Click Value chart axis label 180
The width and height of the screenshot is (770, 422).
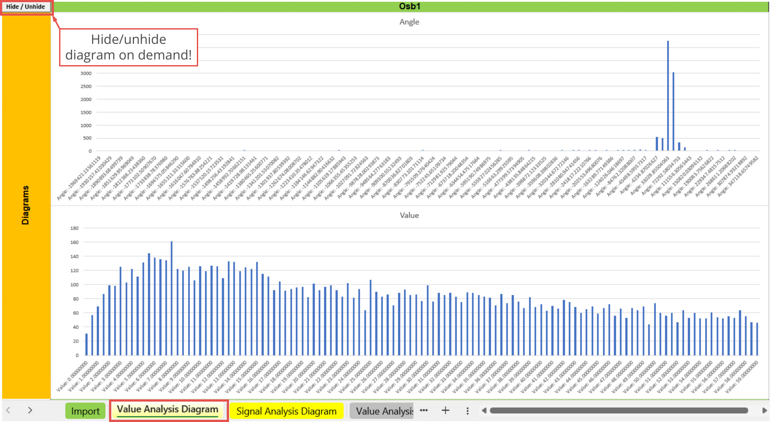tap(74, 228)
